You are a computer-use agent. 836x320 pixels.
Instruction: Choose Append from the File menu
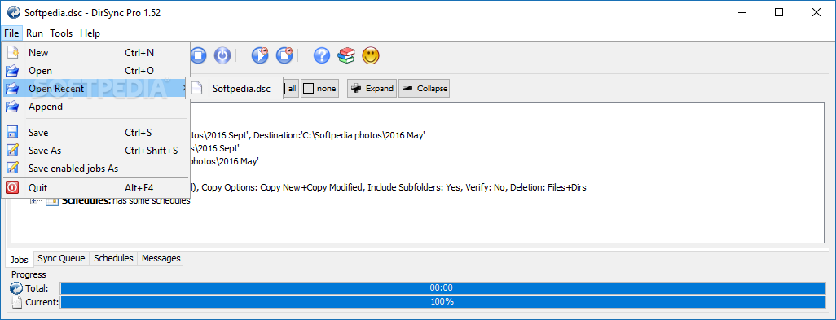pos(95,107)
